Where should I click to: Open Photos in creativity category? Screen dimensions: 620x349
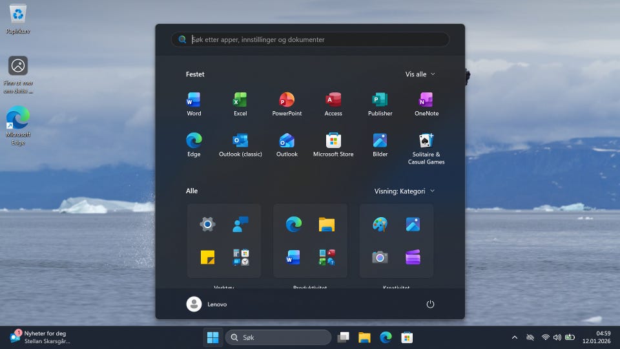[x=413, y=224]
